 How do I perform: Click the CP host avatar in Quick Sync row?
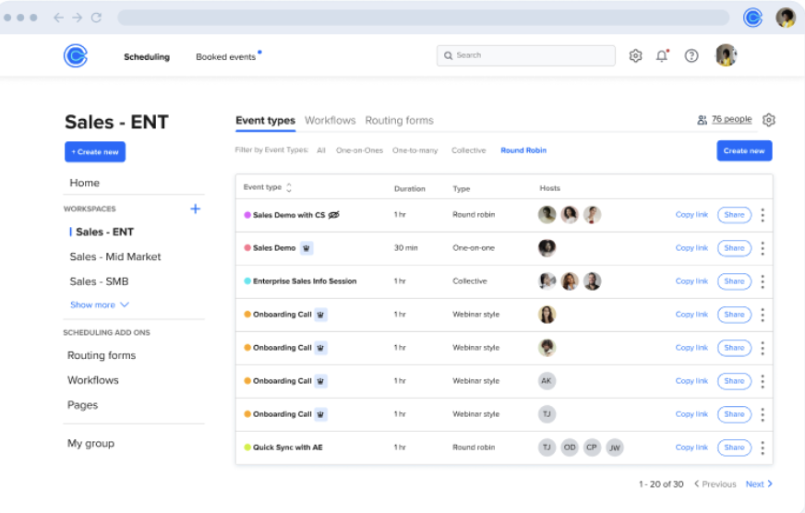pos(592,447)
